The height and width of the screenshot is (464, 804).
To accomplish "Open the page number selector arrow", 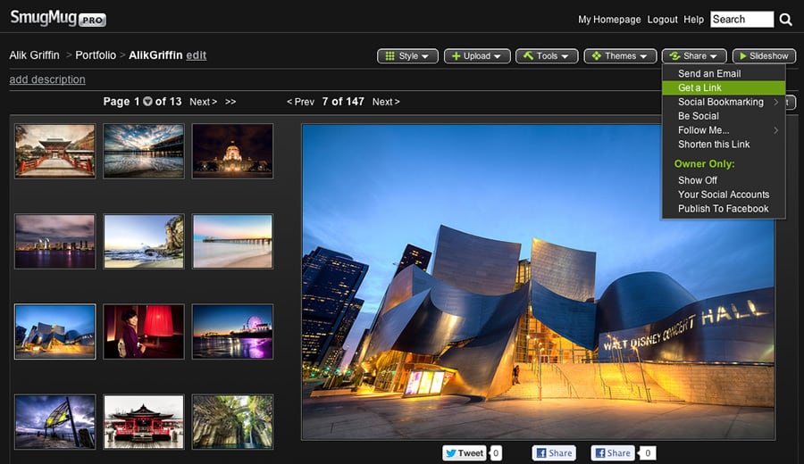I will pyautogui.click(x=147, y=102).
